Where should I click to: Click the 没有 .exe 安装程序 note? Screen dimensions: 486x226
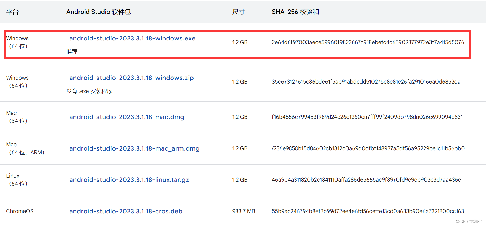[89, 91]
